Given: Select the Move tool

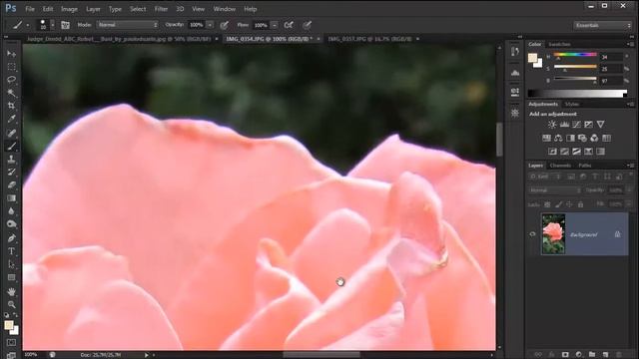Looking at the screenshot, I should [x=11, y=54].
